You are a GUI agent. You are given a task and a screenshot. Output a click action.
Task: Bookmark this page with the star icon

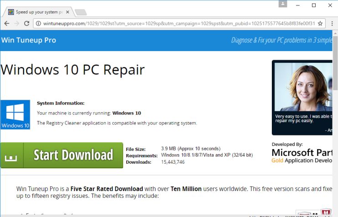click(x=320, y=23)
